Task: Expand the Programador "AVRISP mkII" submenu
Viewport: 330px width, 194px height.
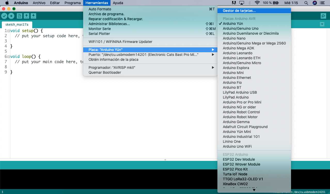Action: click(150, 68)
